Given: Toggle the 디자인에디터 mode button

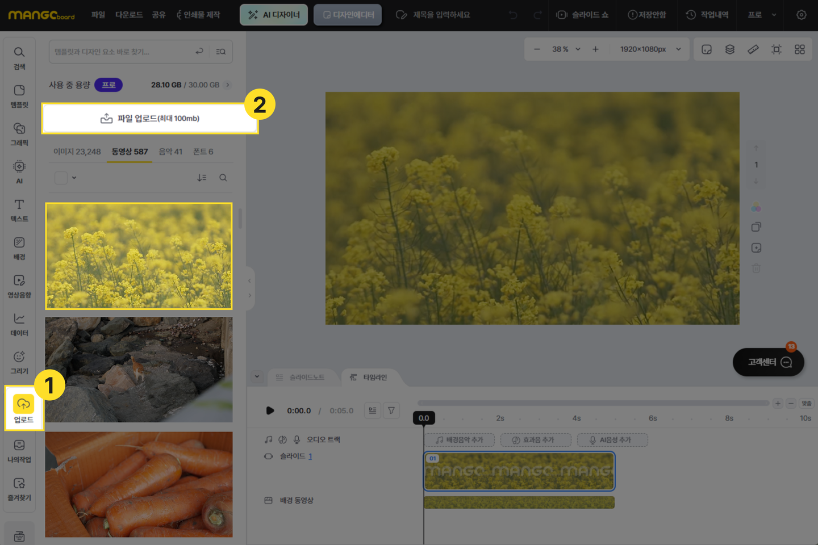Looking at the screenshot, I should pos(348,15).
